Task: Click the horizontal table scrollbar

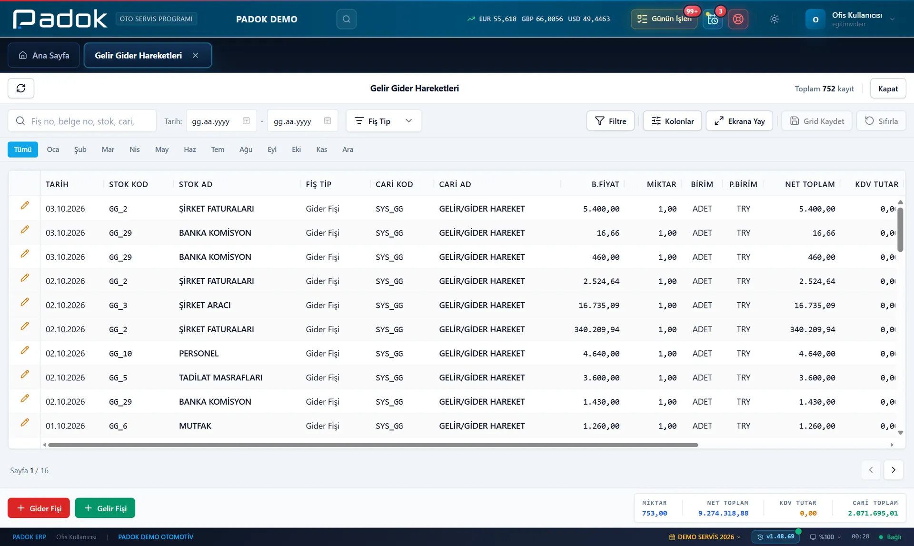Action: point(373,445)
